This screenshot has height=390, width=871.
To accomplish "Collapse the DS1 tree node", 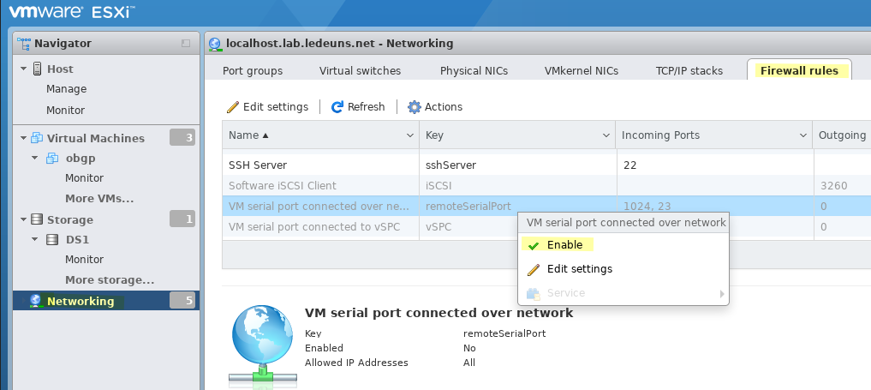I will tap(34, 239).
